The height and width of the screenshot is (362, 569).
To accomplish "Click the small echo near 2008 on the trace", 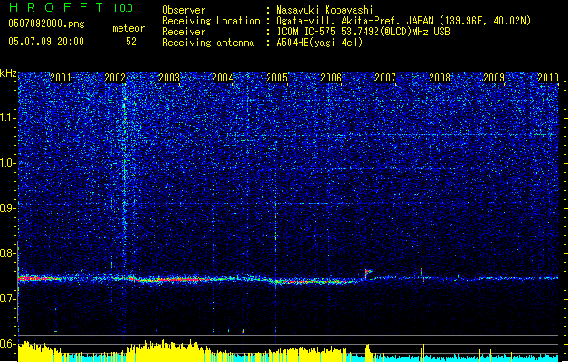I will coord(422,275).
